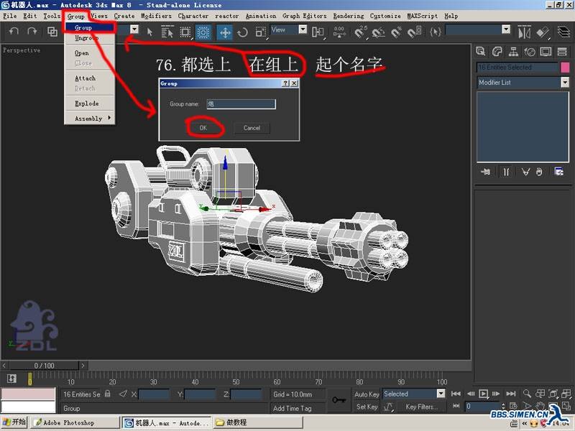
Task: Click Go to End playback control
Action: pos(511,394)
